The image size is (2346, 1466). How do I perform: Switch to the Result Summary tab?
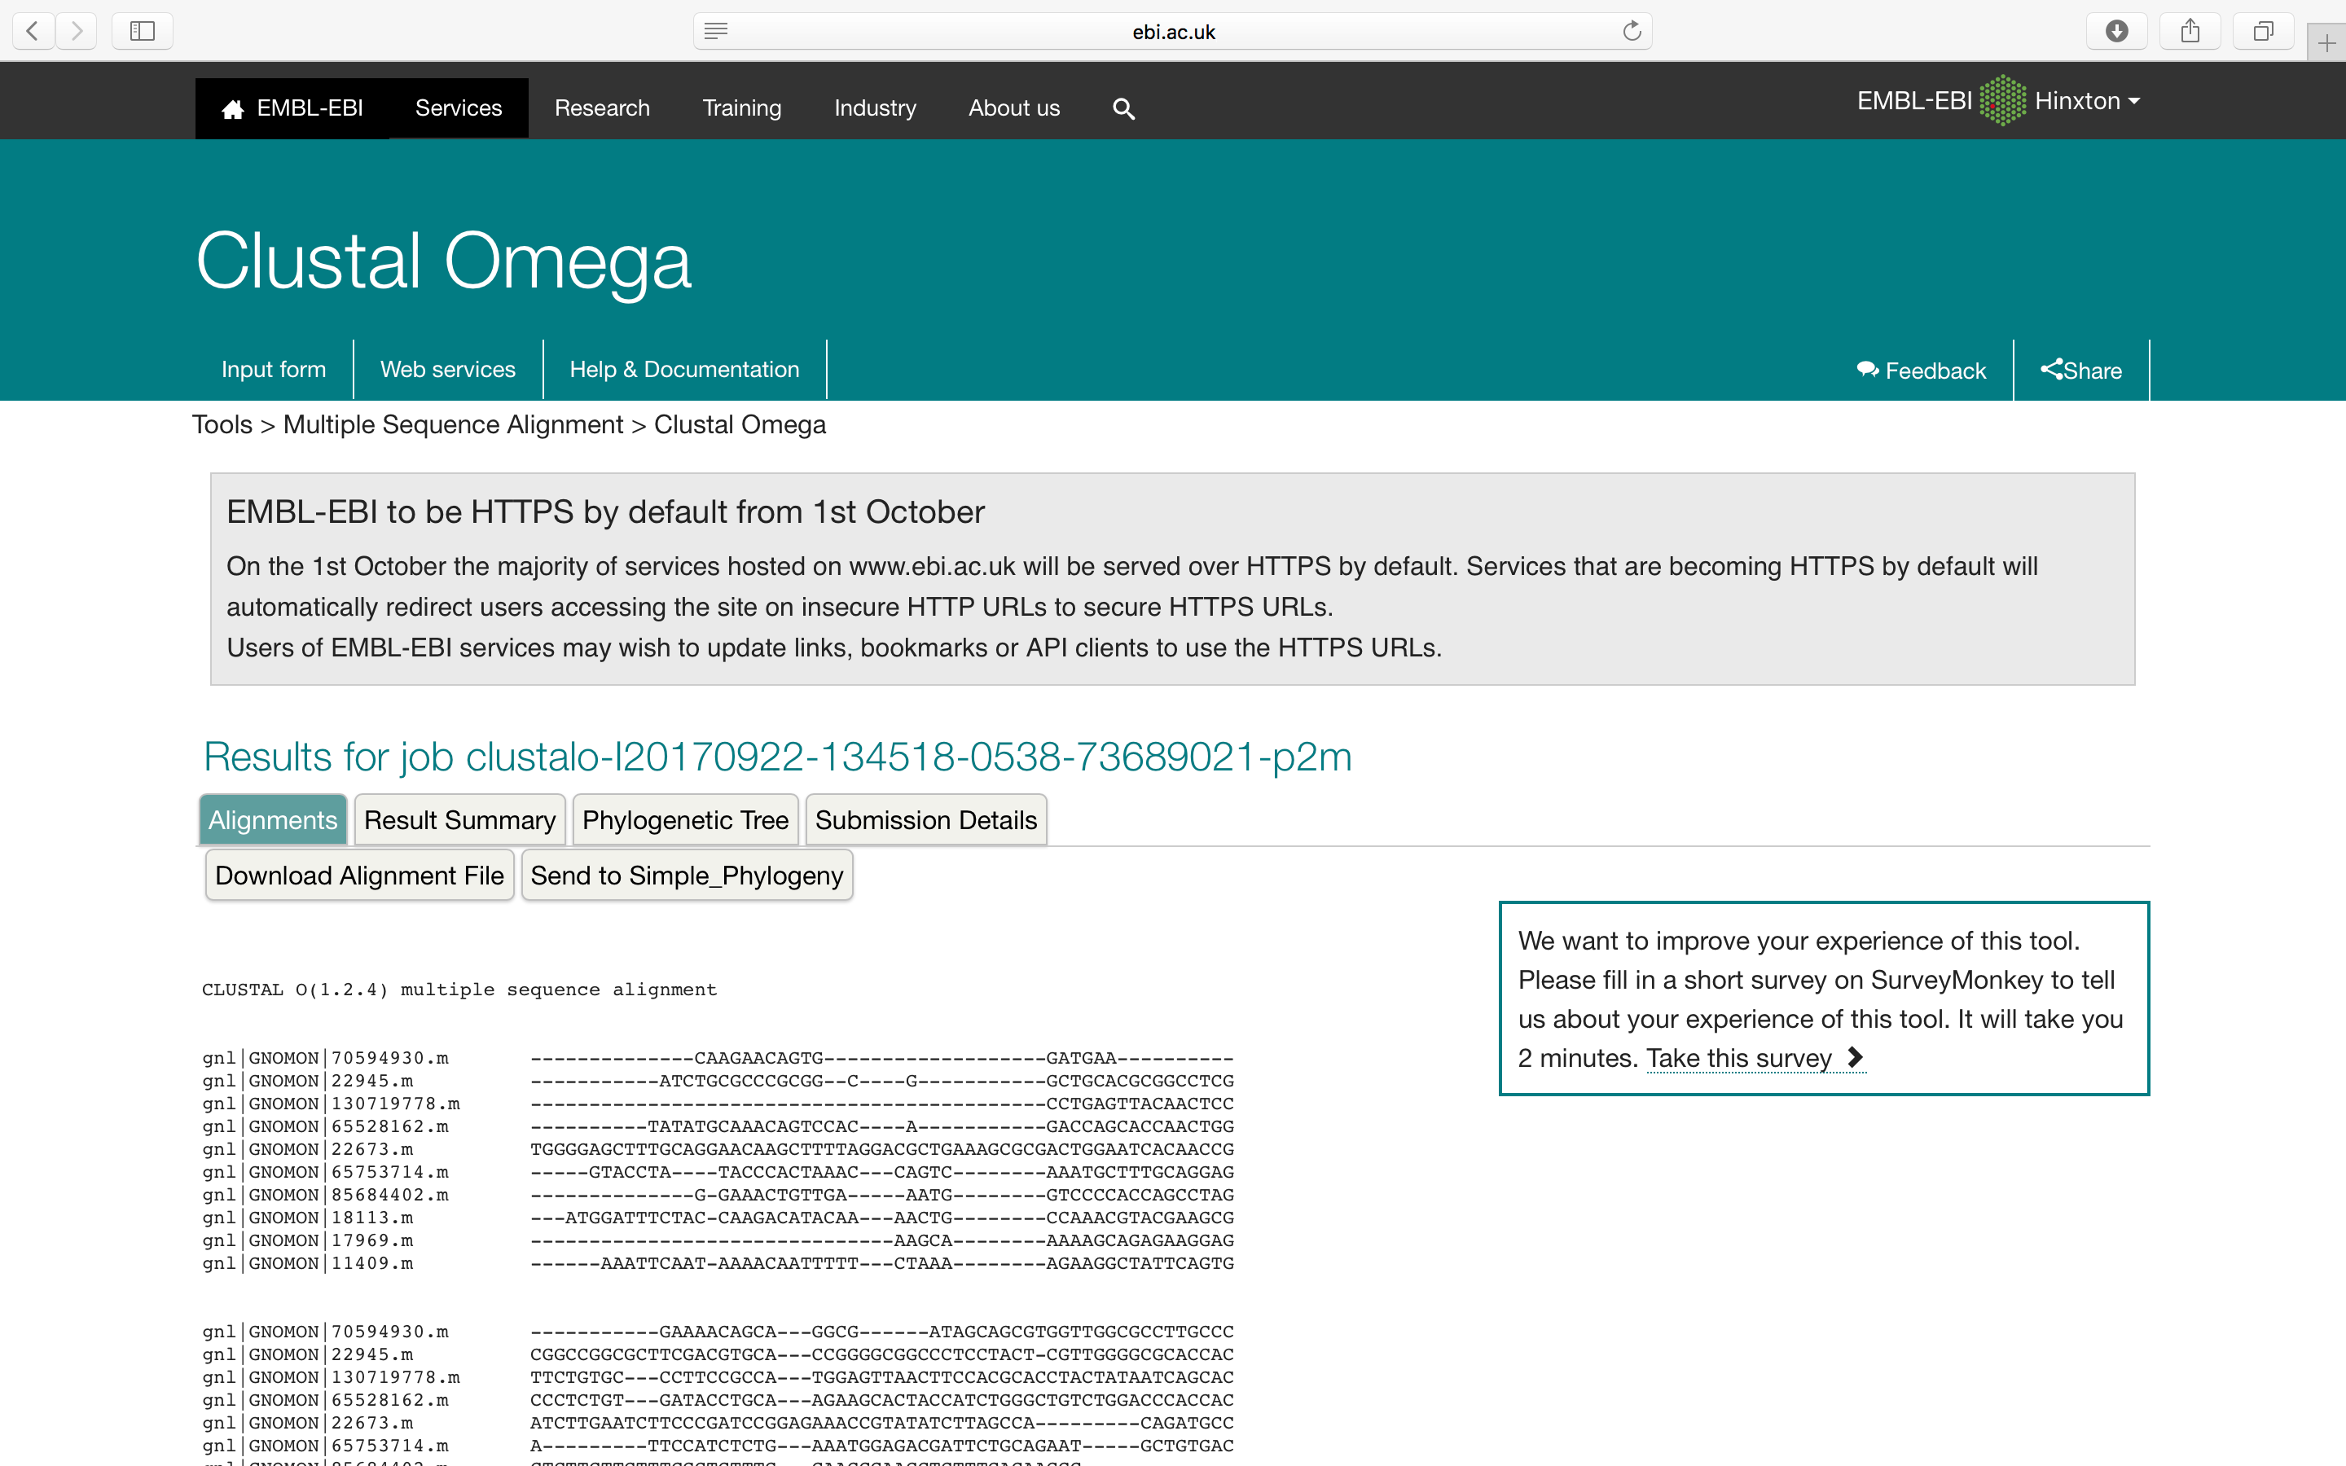tap(459, 820)
